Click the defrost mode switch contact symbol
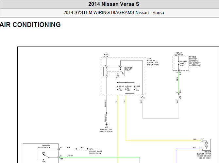This screenshot has height=163, width=219. 46,156
